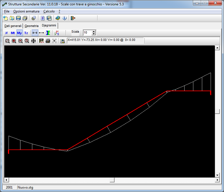The image size is (224, 192).
Task: Zoom out with the minus magnifier
Action: tap(20, 41)
